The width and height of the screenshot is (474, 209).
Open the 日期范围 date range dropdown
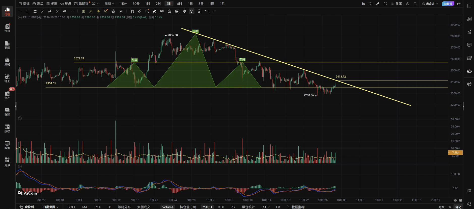(x=51, y=207)
